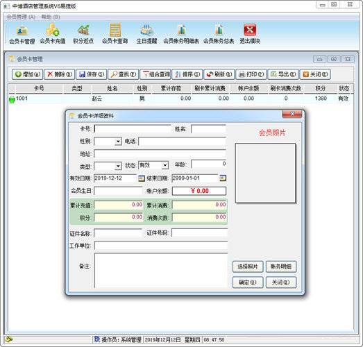Viewport: 363px width, 347px height.
Task: Open 会员帐务总表 summary icon
Action: pyautogui.click(x=219, y=34)
